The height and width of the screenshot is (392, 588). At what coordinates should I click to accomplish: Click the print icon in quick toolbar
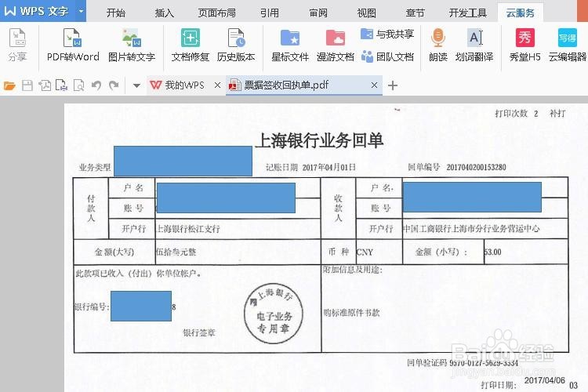[61, 85]
